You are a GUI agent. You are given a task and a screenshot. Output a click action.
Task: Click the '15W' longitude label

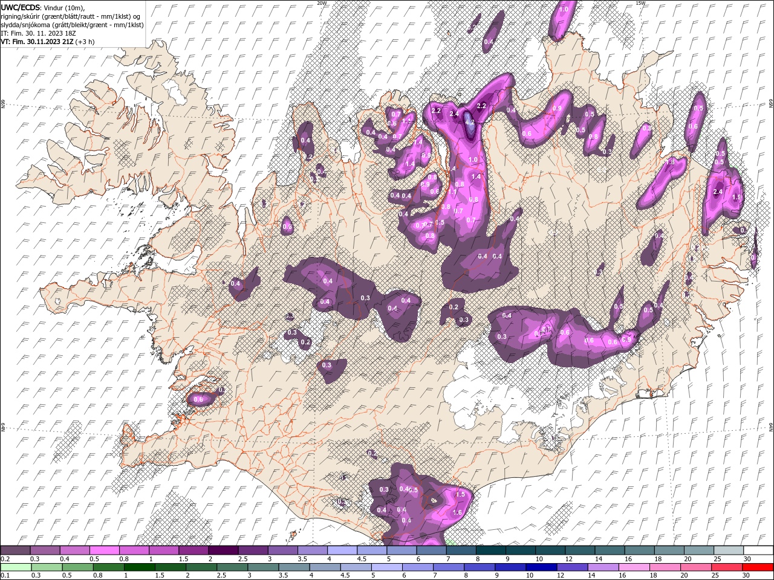(640, 3)
